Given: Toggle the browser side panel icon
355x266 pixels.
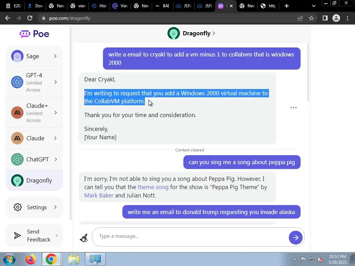Looking at the screenshot, I should point(325,18).
